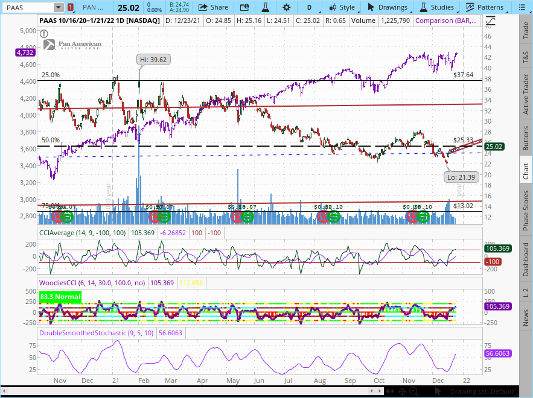Open the T&S side tab
The image size is (533, 398).
[526, 57]
